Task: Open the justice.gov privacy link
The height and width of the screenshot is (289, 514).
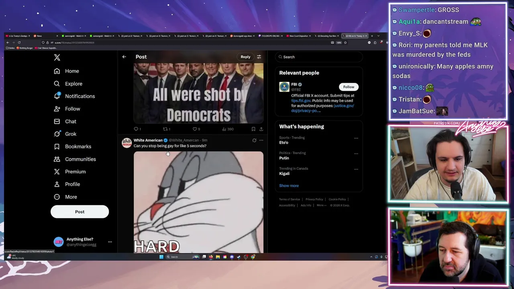Action: click(x=322, y=108)
